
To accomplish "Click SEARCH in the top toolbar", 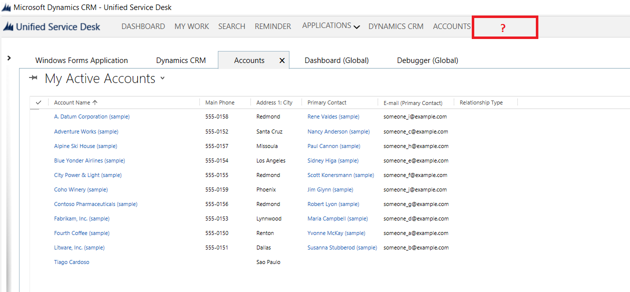I will coord(231,26).
